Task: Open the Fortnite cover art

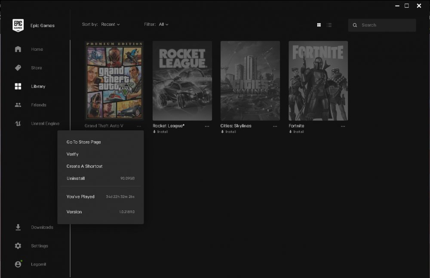Action: pyautogui.click(x=318, y=80)
